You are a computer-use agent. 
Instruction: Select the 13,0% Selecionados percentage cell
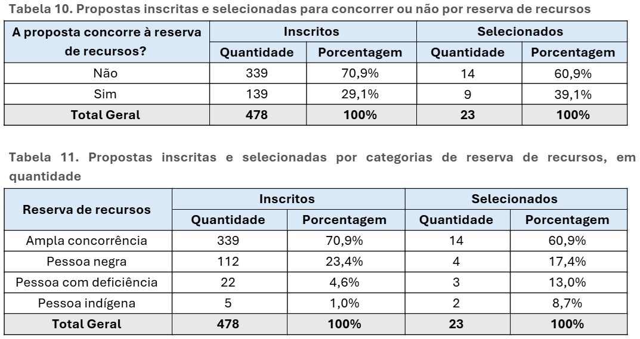point(567,282)
